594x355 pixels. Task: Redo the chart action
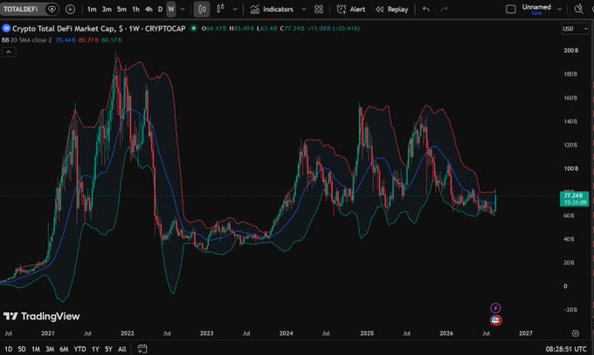tap(444, 9)
